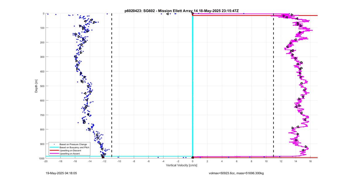Click the "-10" velocity tick label

(119, 161)
